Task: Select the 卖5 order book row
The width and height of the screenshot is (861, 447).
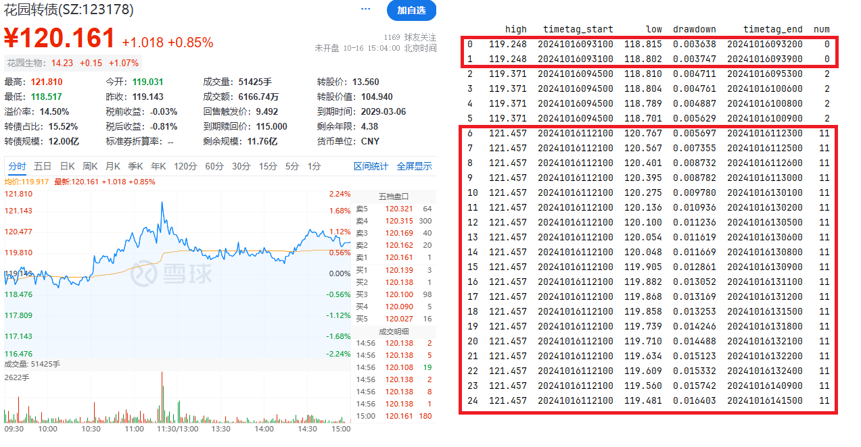Action: pyautogui.click(x=394, y=209)
